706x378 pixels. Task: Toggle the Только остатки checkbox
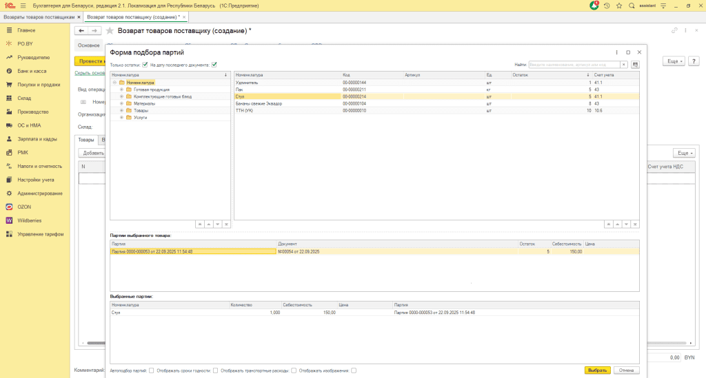coord(145,65)
